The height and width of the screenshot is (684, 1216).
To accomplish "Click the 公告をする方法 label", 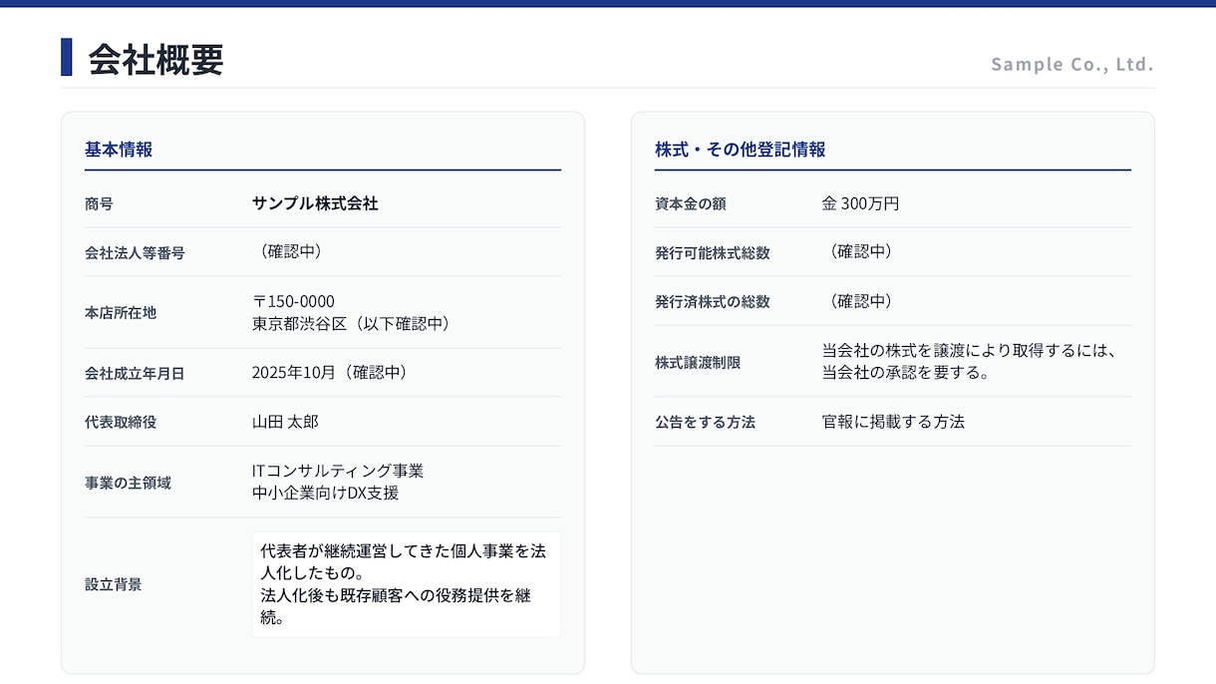I will [x=705, y=423].
